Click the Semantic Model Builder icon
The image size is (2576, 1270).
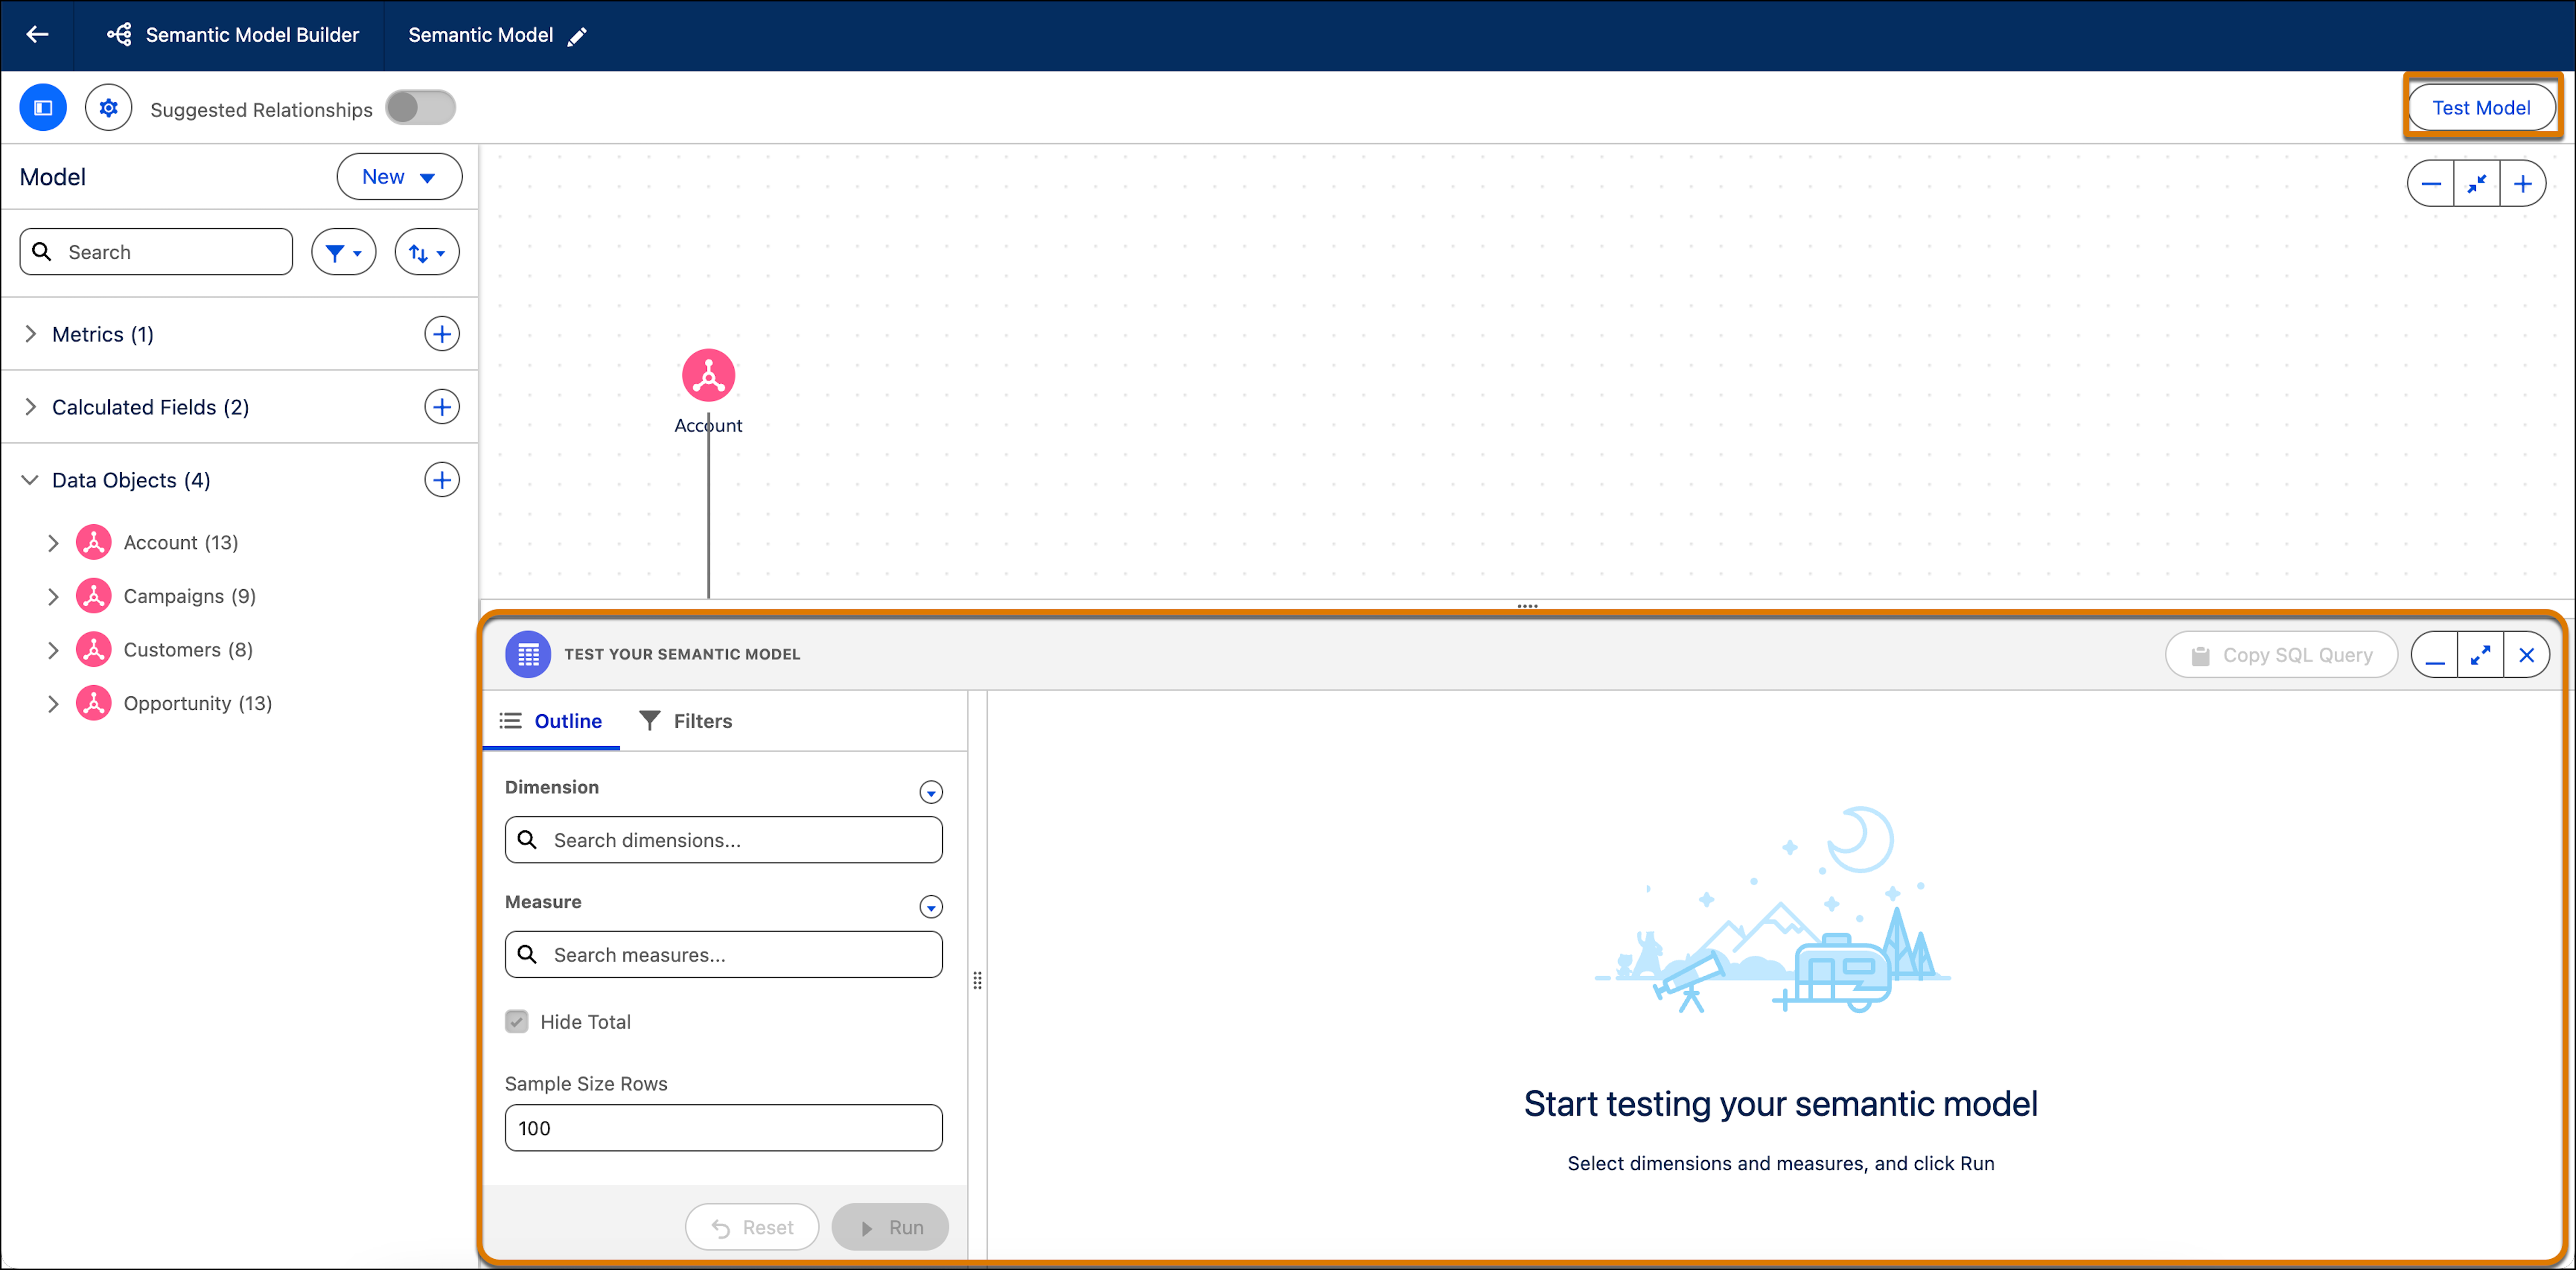119,35
